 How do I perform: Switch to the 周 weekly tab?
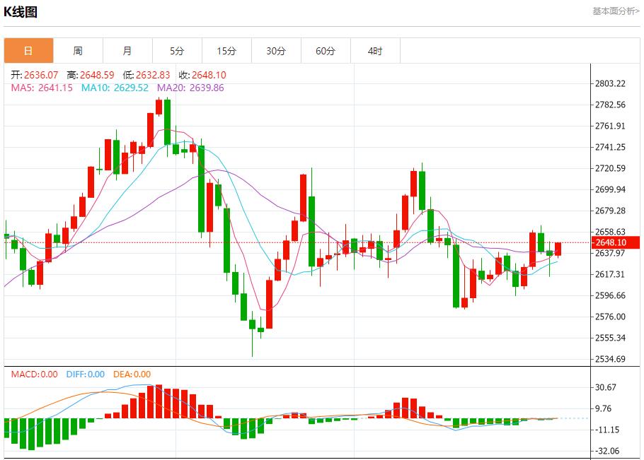(78, 51)
